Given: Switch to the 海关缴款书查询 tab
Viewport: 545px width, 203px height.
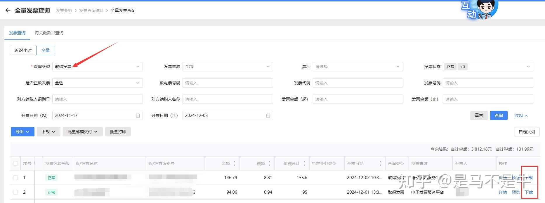Looking at the screenshot, I should pos(49,33).
